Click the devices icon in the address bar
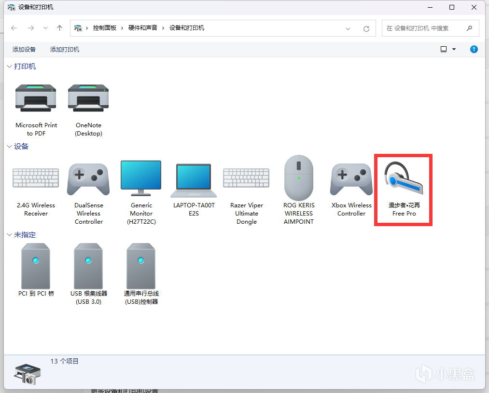 78,28
